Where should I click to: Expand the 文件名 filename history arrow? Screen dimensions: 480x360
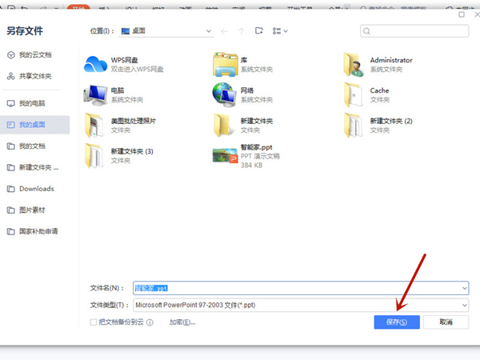point(464,287)
